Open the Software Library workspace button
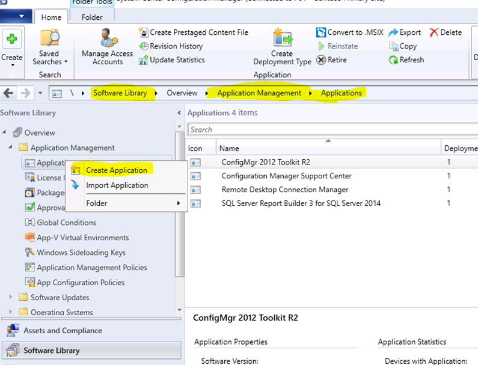The width and height of the screenshot is (478, 365). pyautogui.click(x=91, y=351)
